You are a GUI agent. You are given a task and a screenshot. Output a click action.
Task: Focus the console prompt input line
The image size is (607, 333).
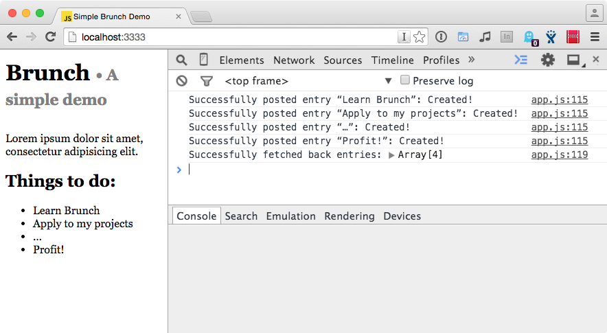pos(395,170)
